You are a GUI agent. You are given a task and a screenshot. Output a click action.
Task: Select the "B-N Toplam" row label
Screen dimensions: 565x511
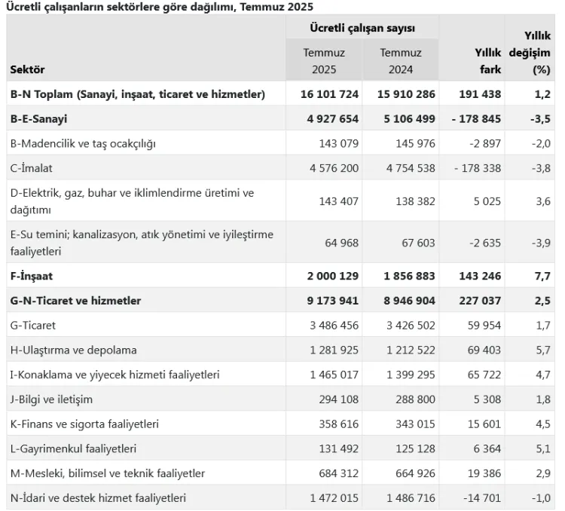click(x=138, y=94)
